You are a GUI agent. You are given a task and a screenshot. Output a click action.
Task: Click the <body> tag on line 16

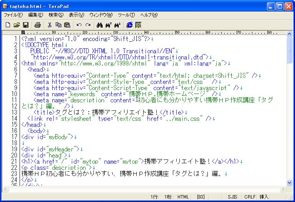36,131
